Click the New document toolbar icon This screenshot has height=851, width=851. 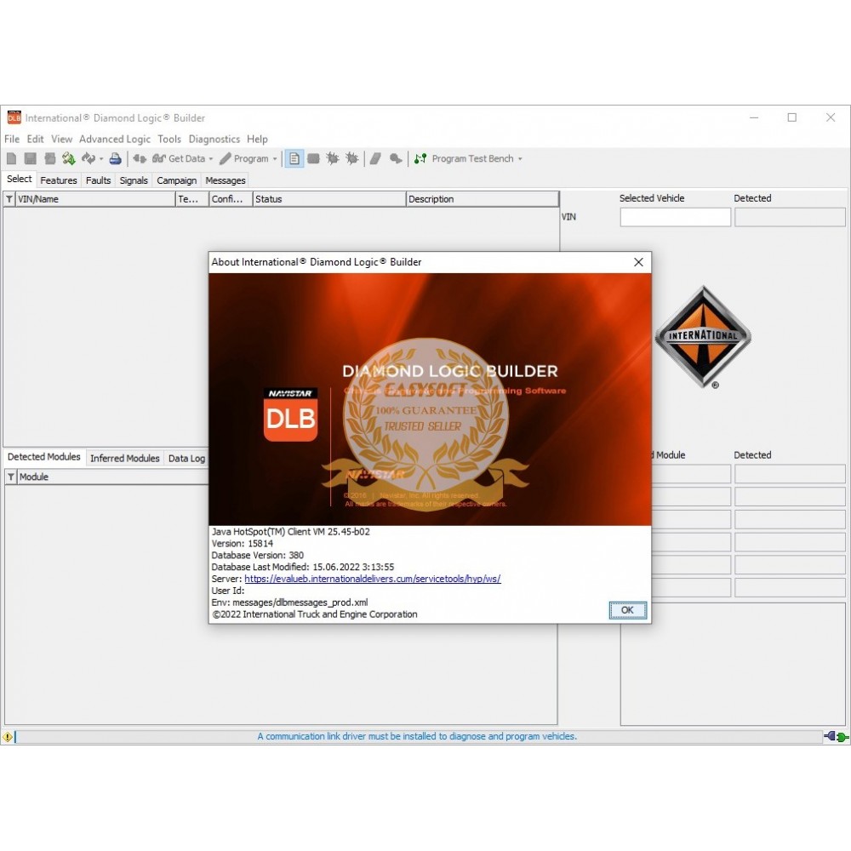[11, 158]
